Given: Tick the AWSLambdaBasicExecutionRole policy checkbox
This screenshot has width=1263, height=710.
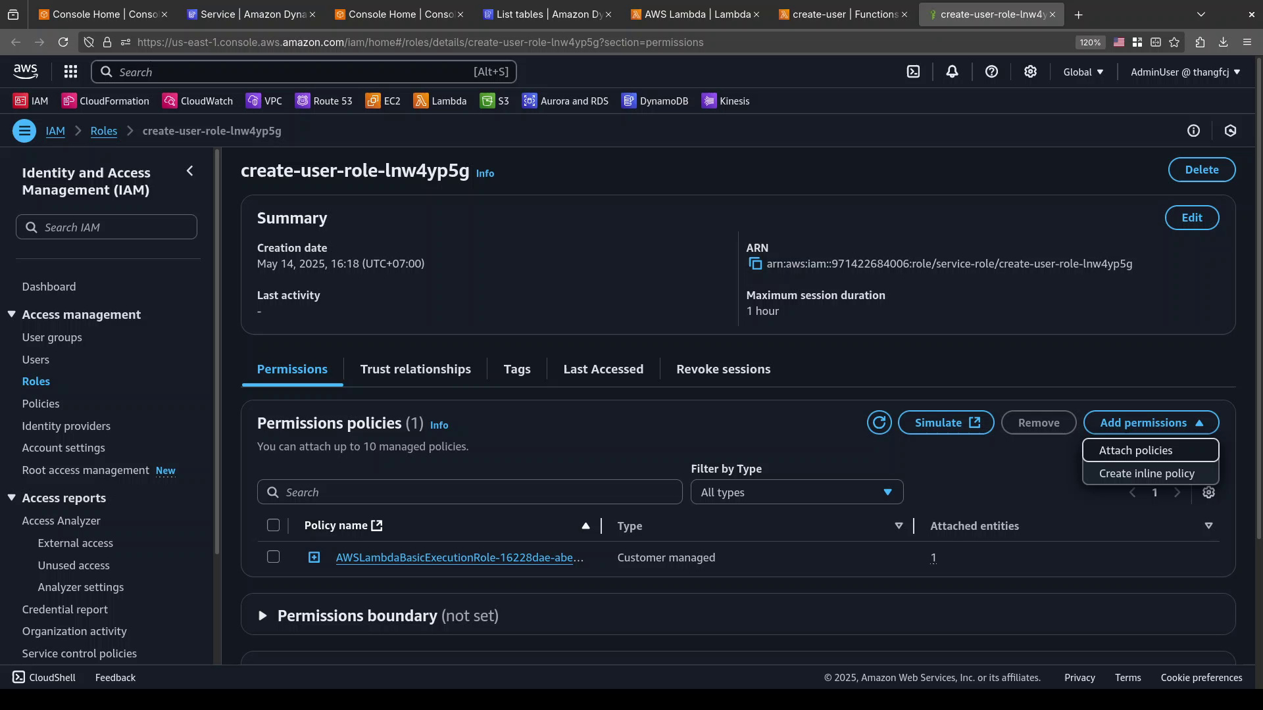Looking at the screenshot, I should (273, 557).
